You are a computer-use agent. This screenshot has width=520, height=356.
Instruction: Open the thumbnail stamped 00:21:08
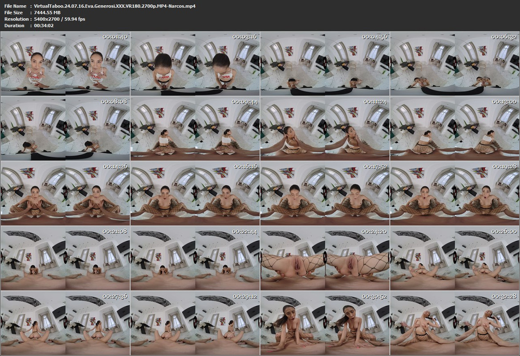coord(65,258)
